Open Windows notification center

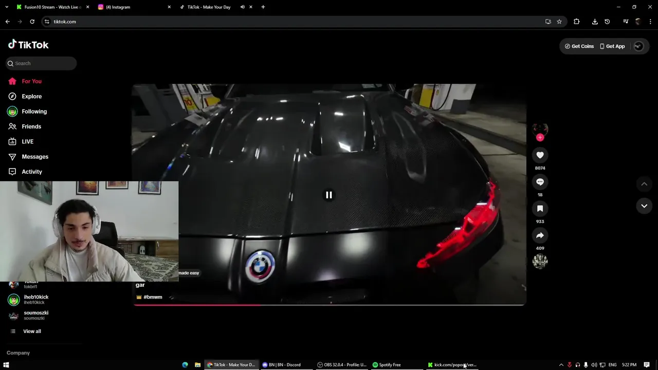(x=647, y=365)
